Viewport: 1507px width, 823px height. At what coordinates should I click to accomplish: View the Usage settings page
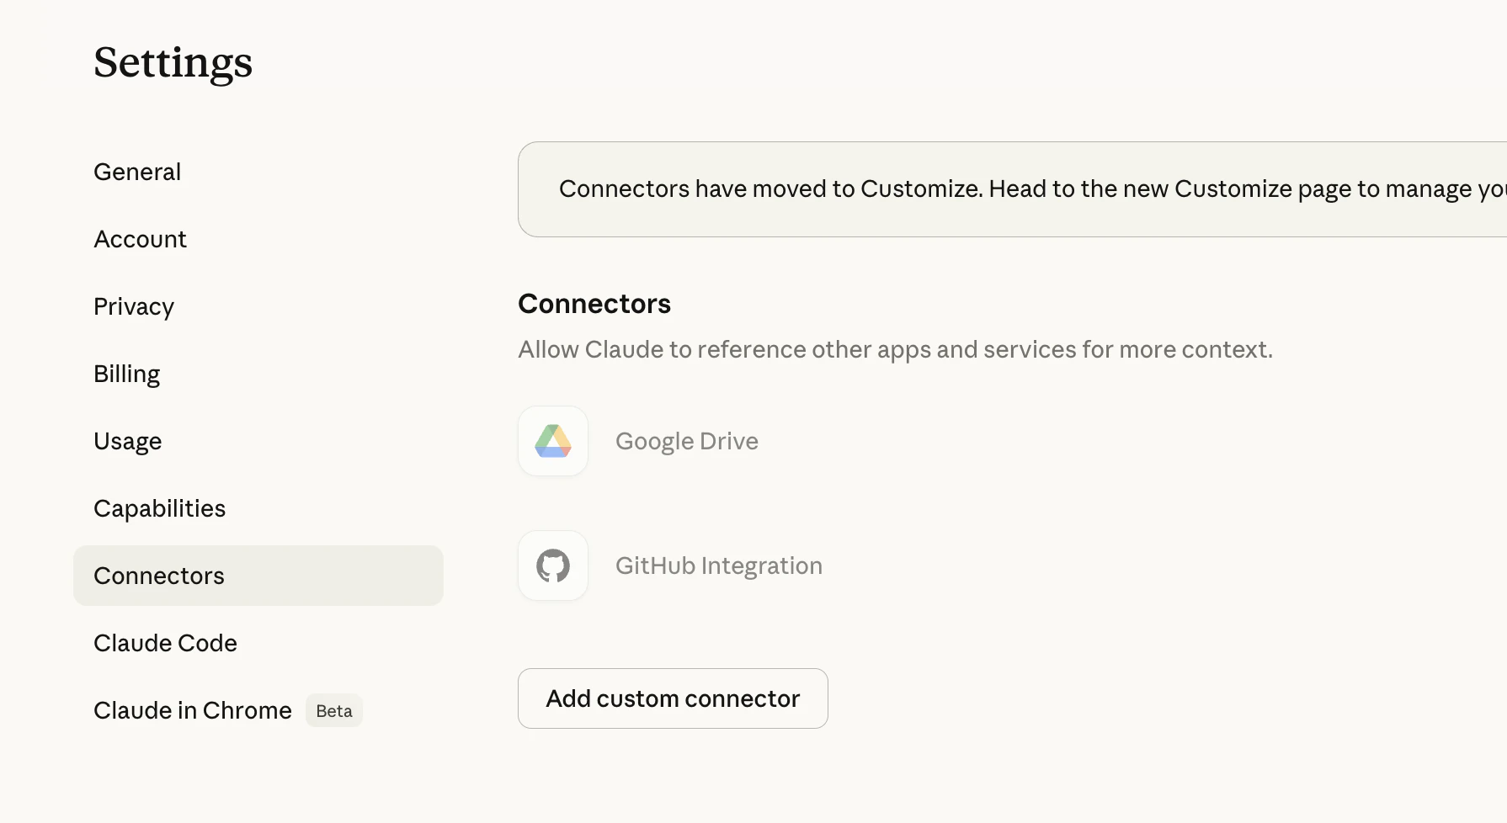coord(128,441)
